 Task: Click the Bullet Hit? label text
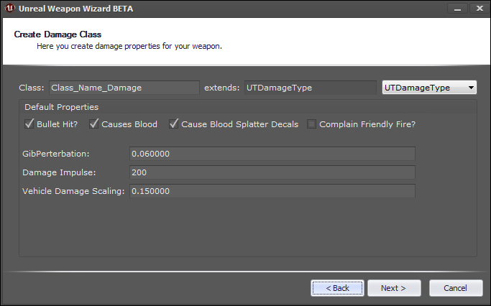point(57,124)
